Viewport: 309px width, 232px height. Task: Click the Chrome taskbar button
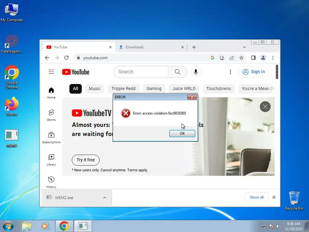[x=64, y=226]
